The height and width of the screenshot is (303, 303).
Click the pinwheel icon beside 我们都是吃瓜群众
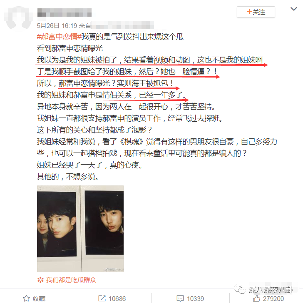pyautogui.click(x=40, y=280)
